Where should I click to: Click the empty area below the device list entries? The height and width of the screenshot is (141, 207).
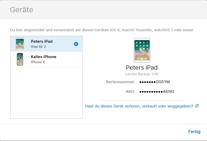point(46,93)
